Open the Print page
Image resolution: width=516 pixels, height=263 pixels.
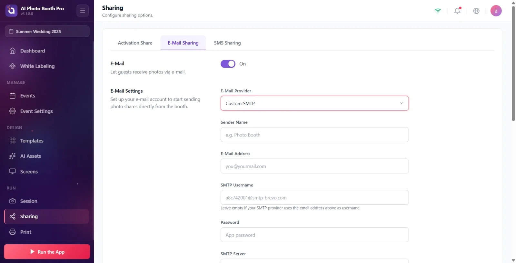(46, 232)
